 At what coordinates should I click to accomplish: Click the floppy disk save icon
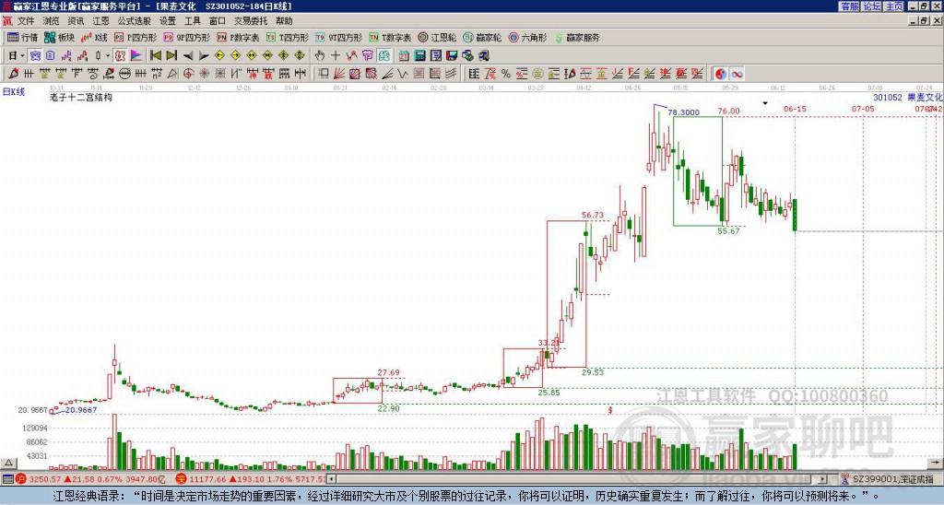click(x=452, y=56)
